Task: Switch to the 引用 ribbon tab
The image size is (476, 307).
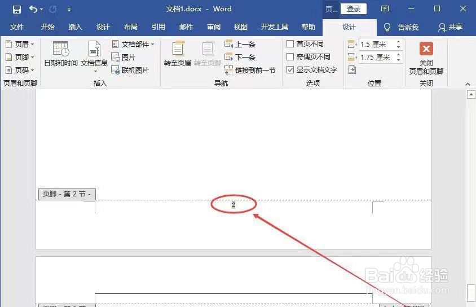Action: (158, 27)
